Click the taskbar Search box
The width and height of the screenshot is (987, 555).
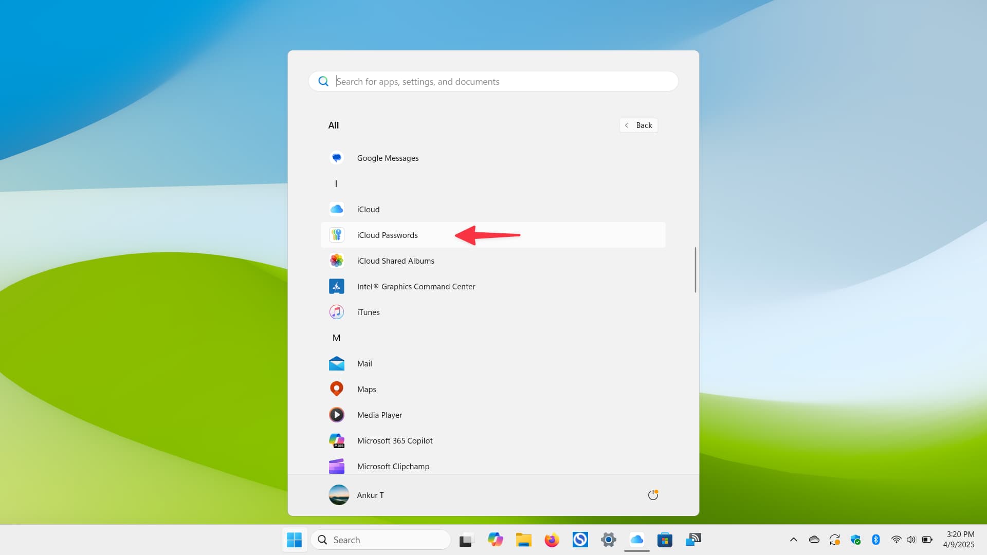click(x=381, y=540)
